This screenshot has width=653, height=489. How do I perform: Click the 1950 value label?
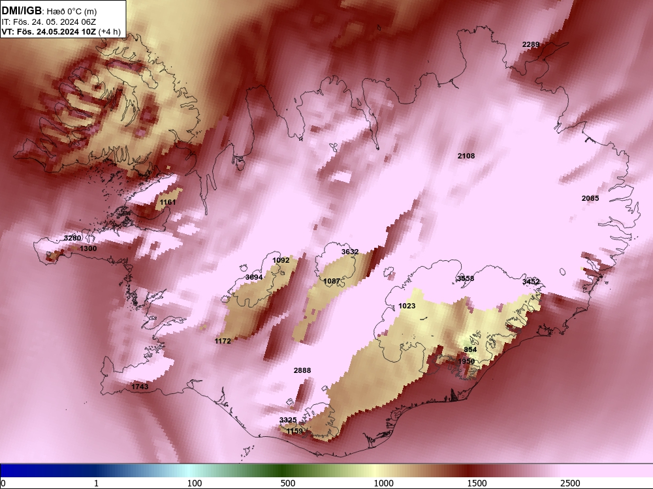pos(466,361)
